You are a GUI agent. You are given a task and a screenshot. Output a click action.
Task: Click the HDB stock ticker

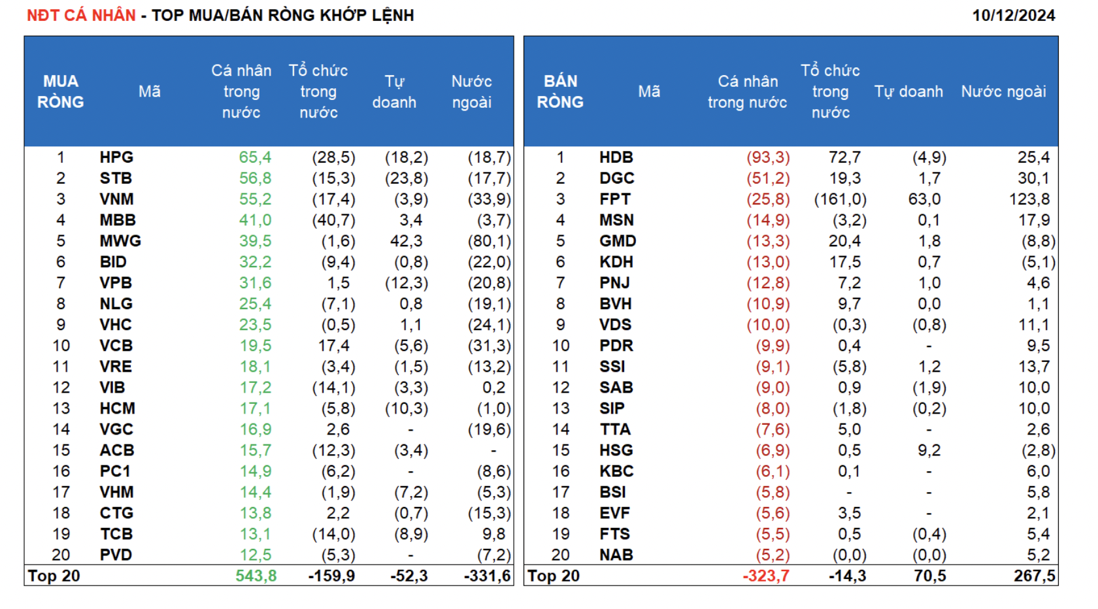tap(616, 157)
